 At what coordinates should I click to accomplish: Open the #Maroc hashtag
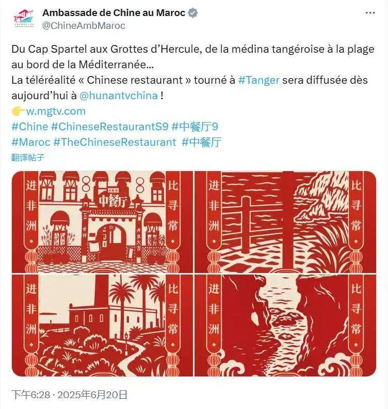pos(31,142)
